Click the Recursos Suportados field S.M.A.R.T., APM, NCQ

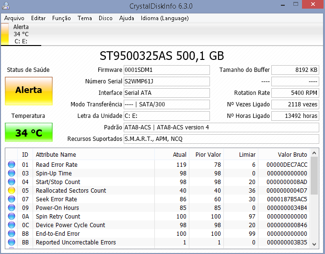(x=221, y=139)
